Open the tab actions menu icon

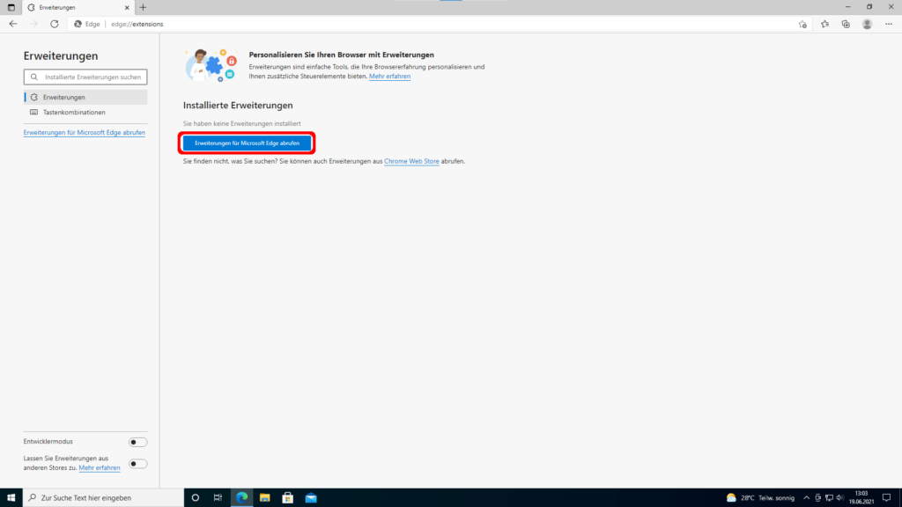click(11, 7)
